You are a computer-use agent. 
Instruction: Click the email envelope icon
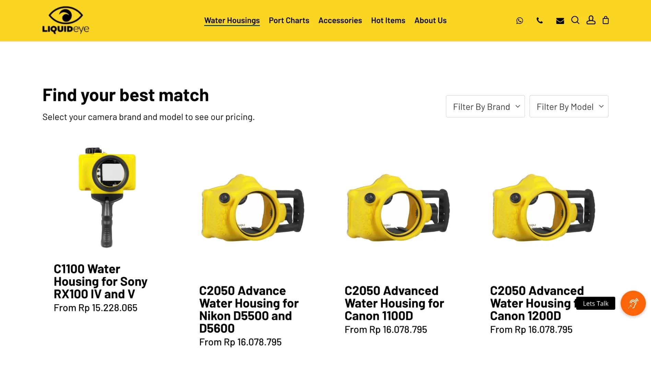pos(560,21)
